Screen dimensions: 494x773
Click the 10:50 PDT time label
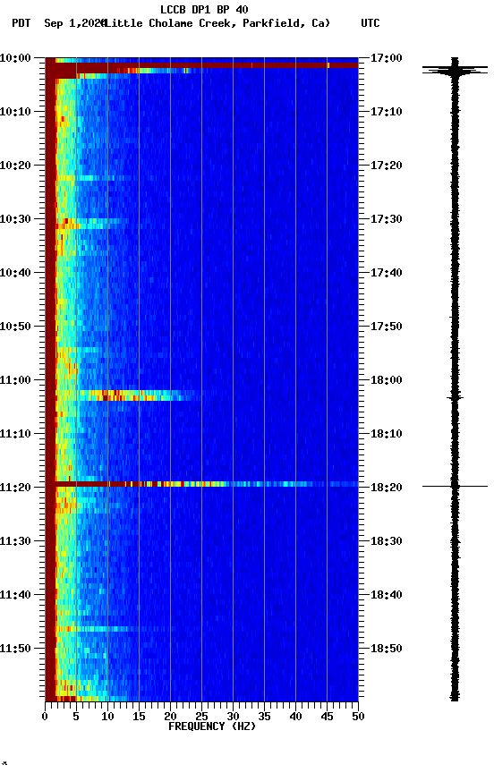point(15,327)
